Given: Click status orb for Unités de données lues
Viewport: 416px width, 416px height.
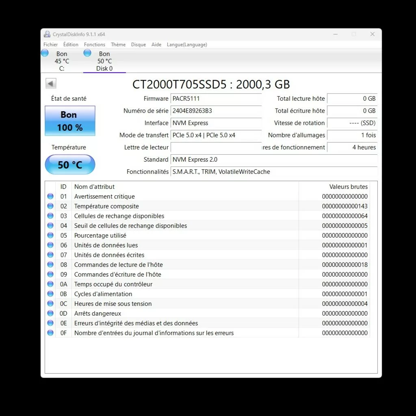Looking at the screenshot, I should pyautogui.click(x=50, y=245).
